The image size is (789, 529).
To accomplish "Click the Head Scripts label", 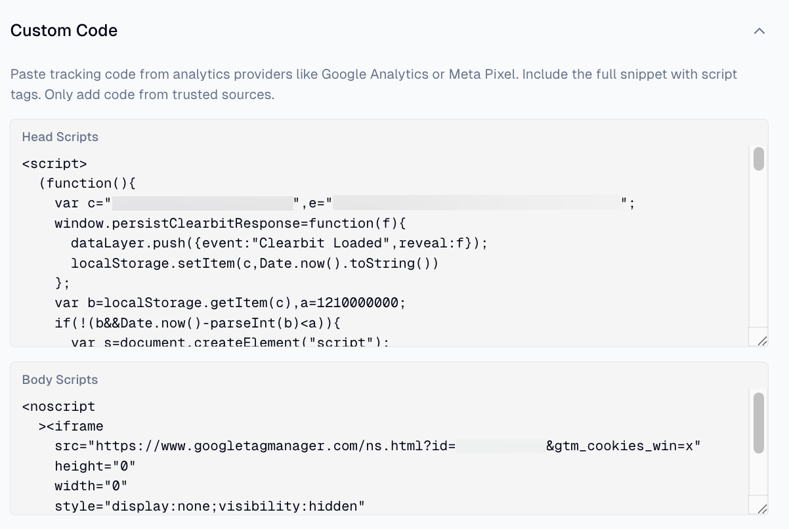I will click(x=60, y=137).
